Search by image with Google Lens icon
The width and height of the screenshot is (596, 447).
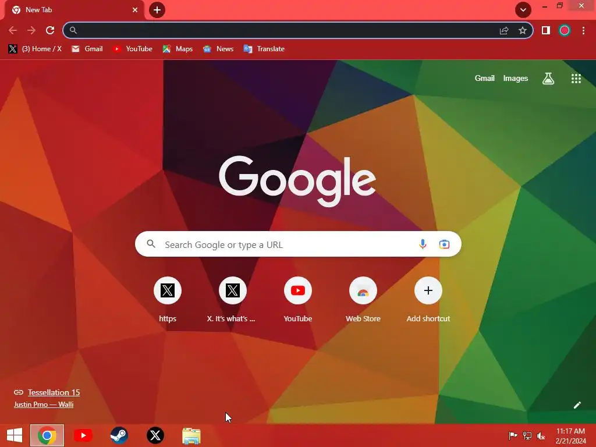[444, 244]
